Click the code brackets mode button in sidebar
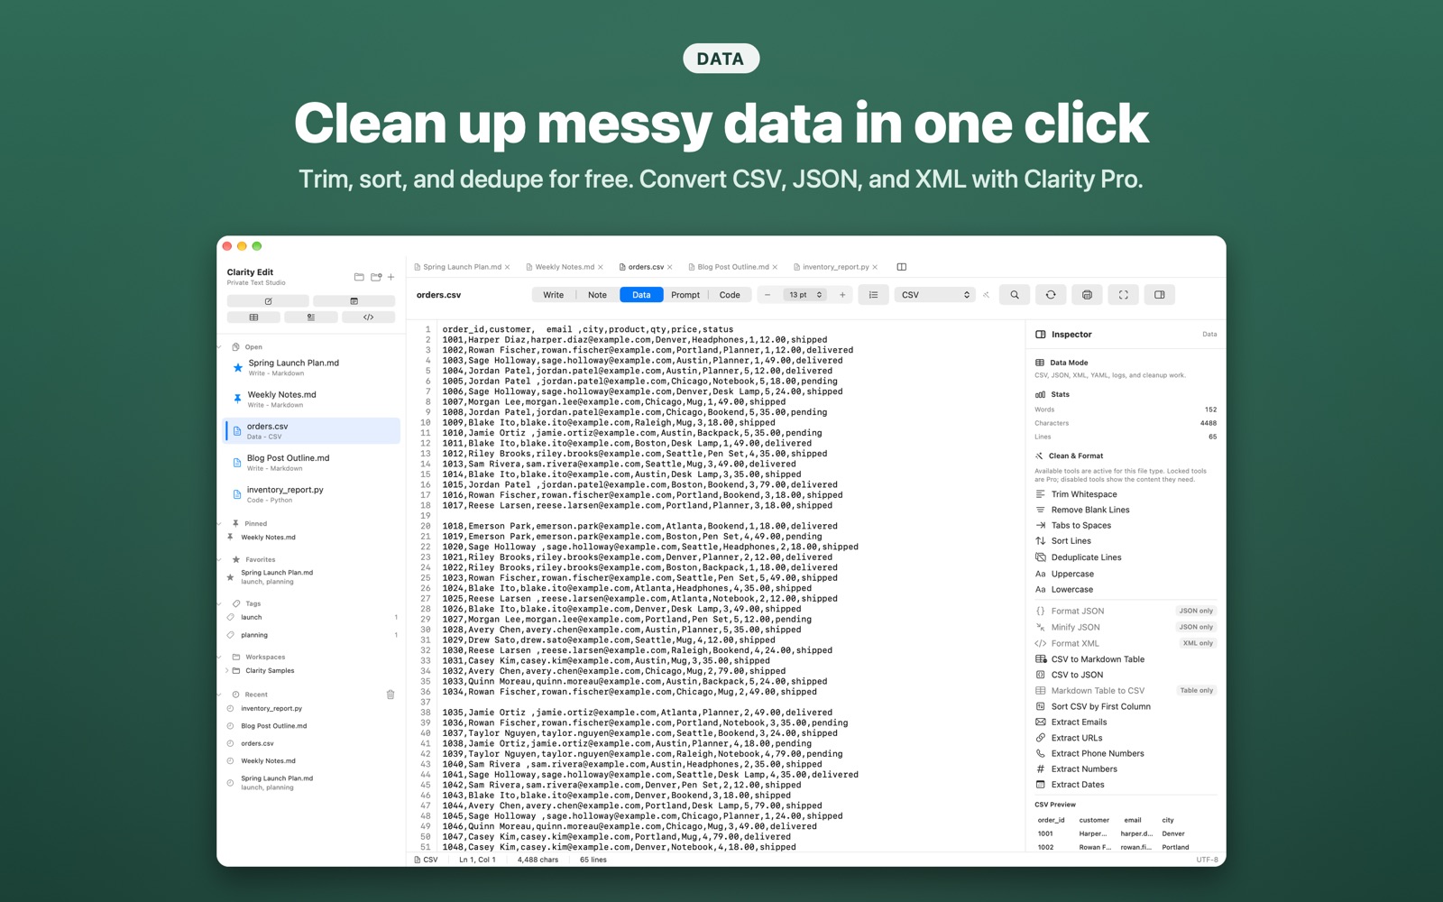 [x=368, y=318]
